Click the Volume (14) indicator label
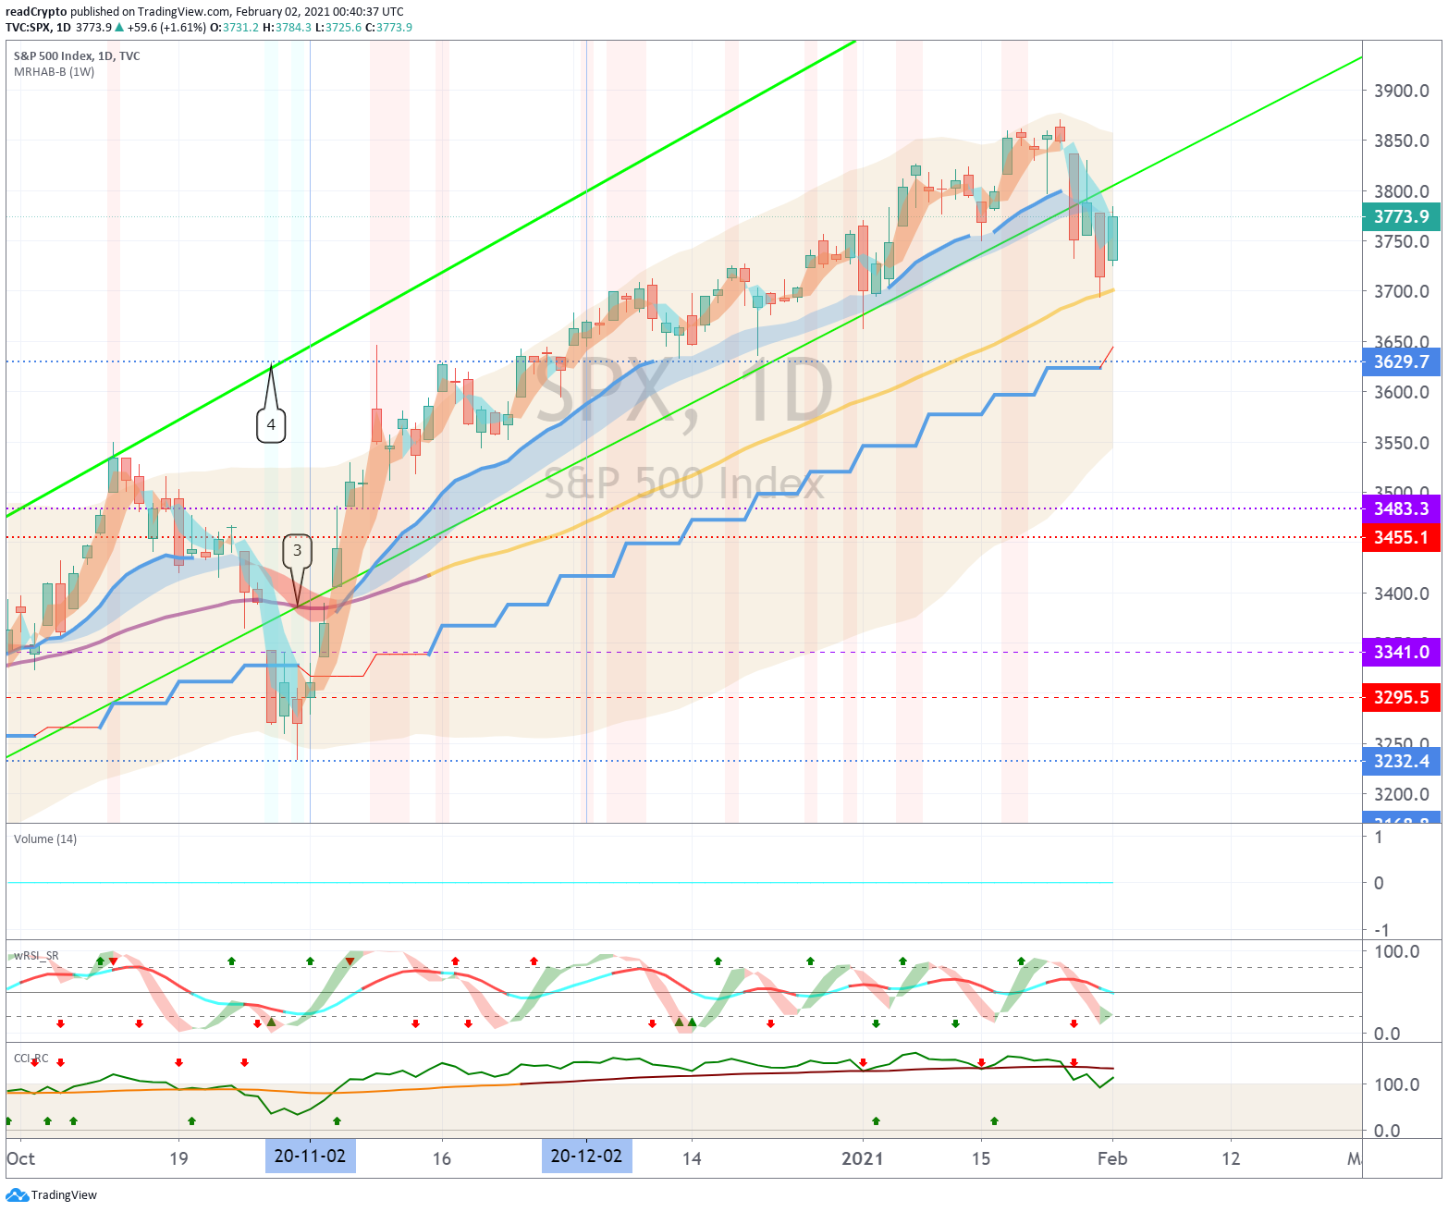 (x=45, y=839)
